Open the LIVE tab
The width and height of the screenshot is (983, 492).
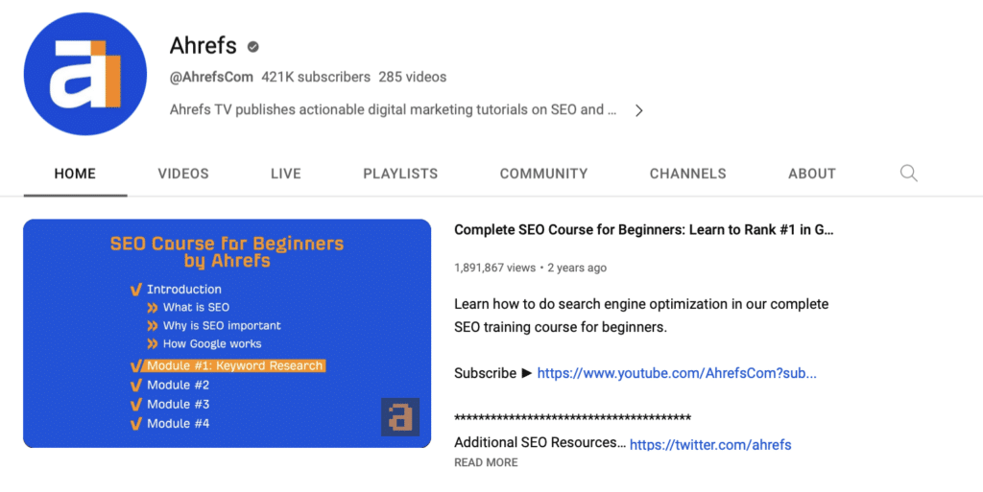tap(286, 174)
